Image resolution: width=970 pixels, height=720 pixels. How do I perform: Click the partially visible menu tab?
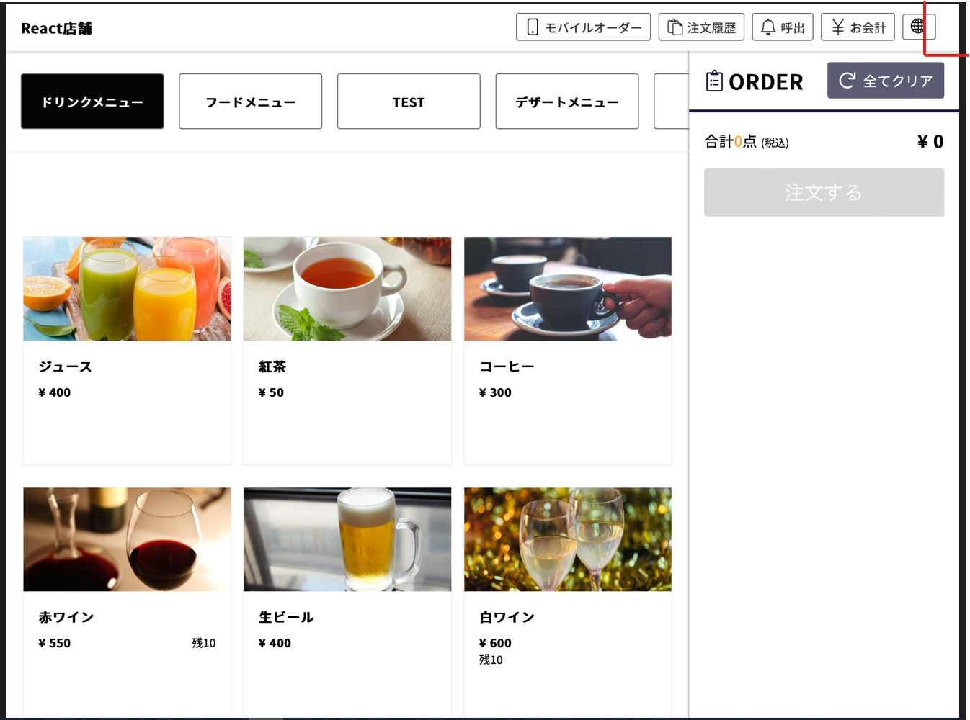coord(671,102)
